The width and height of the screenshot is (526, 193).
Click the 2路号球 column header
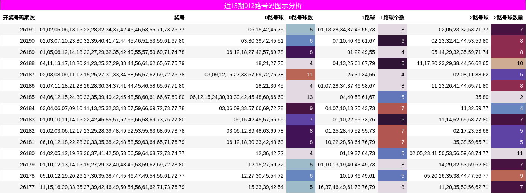tap(479, 18)
